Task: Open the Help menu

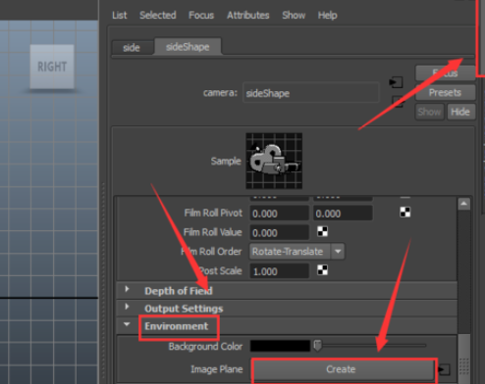Action: [x=327, y=15]
